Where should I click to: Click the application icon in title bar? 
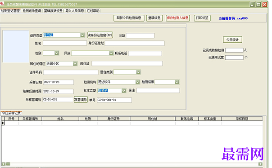coord(2,4)
